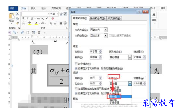
Task: Click the Redo arrow in quick access toolbar
Action: pos(22,32)
